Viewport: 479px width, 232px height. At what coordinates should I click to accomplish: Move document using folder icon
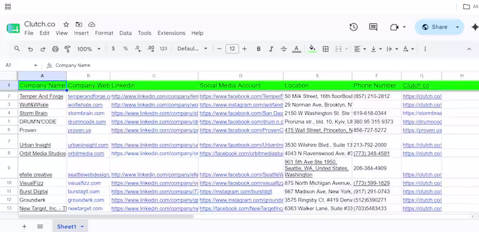pos(79,25)
